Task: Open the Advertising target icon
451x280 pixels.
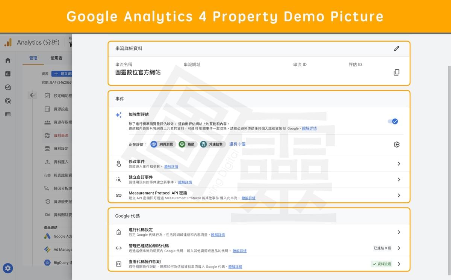Action: point(8,101)
